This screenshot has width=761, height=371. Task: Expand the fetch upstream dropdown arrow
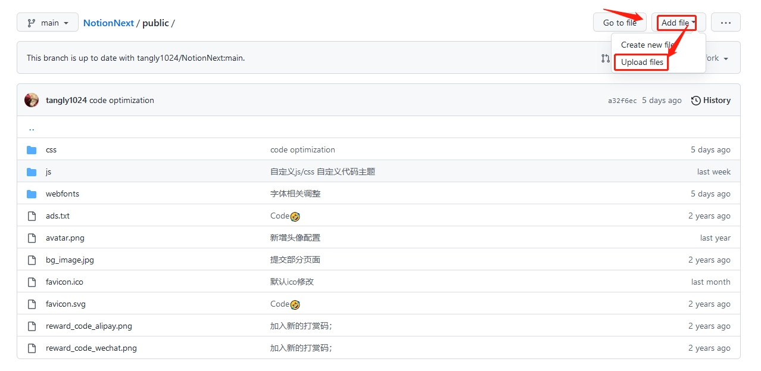point(726,59)
